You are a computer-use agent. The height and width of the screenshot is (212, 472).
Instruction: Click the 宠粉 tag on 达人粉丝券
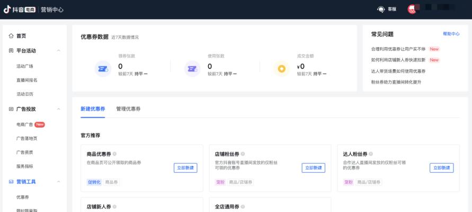pyautogui.click(x=349, y=182)
